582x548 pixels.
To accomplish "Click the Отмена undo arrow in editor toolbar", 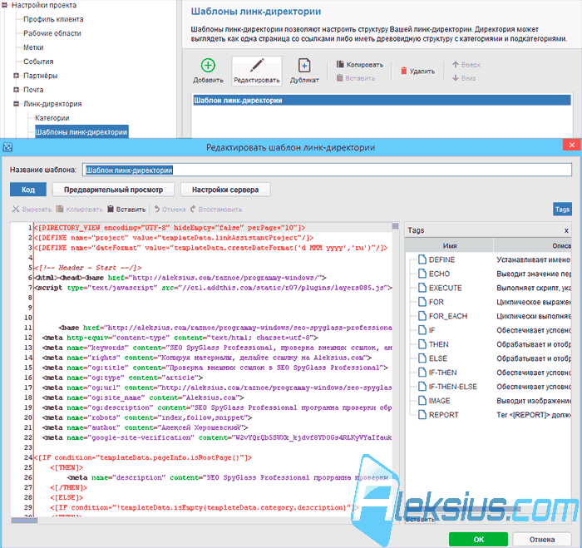I will click(x=157, y=209).
